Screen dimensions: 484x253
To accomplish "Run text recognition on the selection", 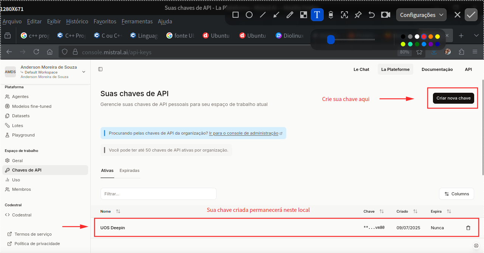I will coord(344,15).
